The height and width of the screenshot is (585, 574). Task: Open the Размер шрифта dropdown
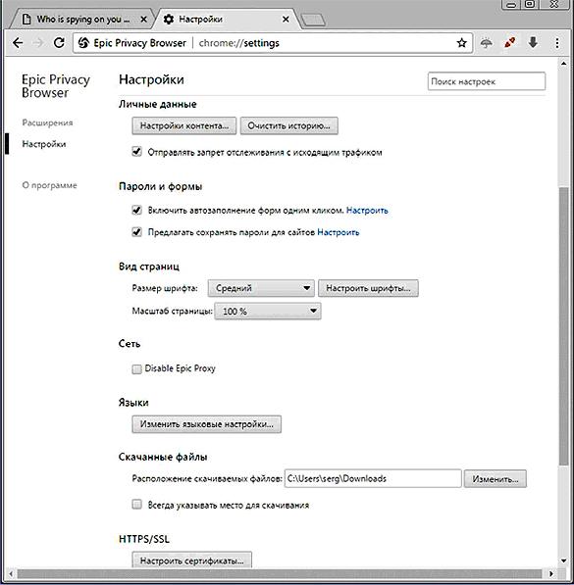tap(261, 288)
